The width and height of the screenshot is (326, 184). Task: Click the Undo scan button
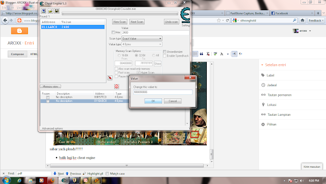(171, 21)
